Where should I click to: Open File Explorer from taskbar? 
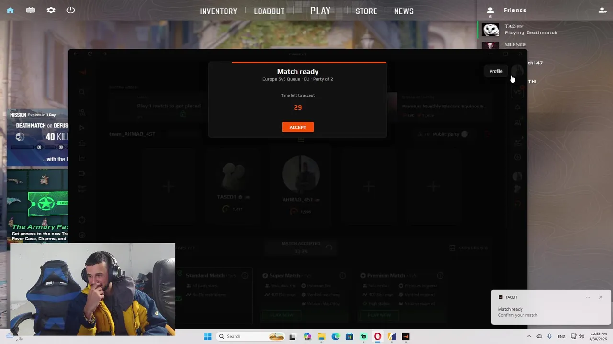tap(321, 336)
